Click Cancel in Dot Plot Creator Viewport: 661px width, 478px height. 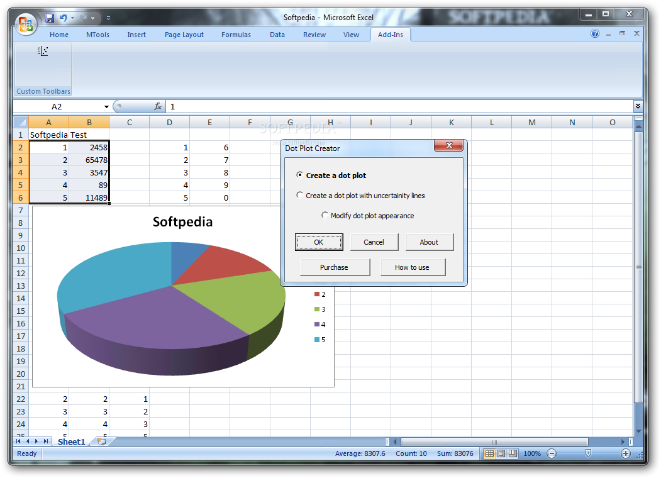click(x=374, y=242)
